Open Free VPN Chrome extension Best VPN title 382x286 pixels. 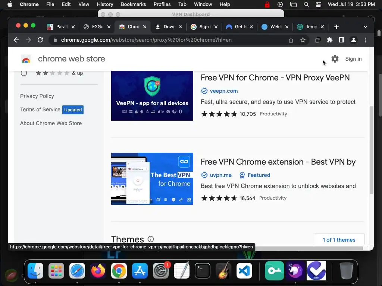pyautogui.click(x=278, y=162)
